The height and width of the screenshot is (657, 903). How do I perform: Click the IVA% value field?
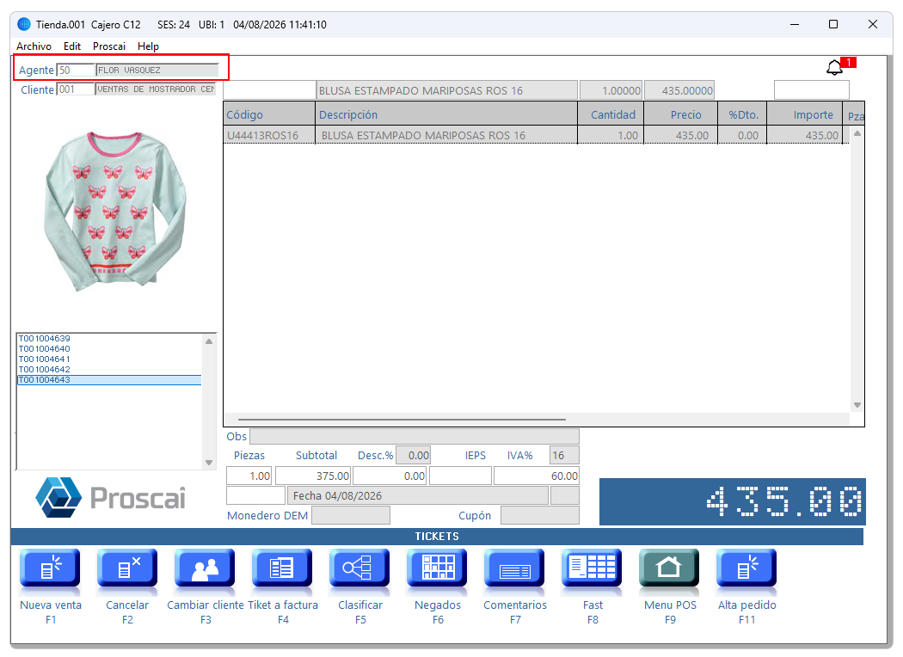[x=564, y=456]
